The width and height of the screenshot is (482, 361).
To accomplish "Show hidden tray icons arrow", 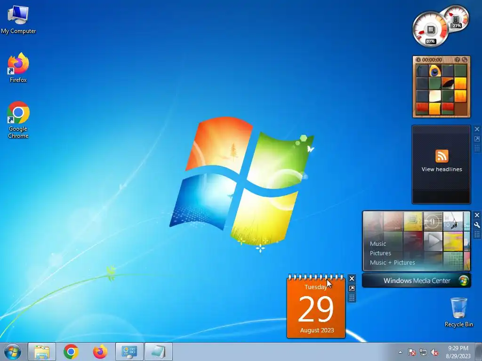I will pyautogui.click(x=400, y=352).
